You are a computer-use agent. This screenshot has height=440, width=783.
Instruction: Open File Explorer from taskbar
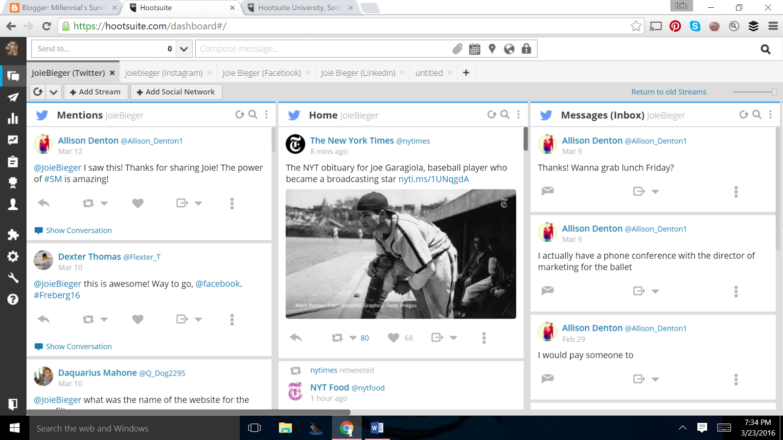point(285,428)
